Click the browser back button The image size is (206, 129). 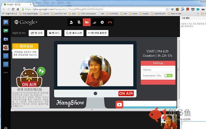[x=4, y=9]
